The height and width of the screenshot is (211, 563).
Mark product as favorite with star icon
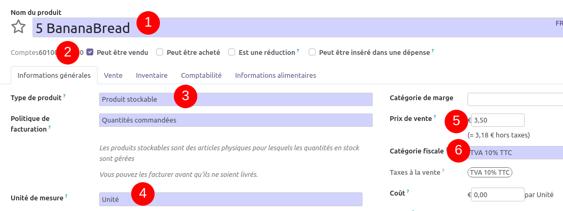point(18,27)
